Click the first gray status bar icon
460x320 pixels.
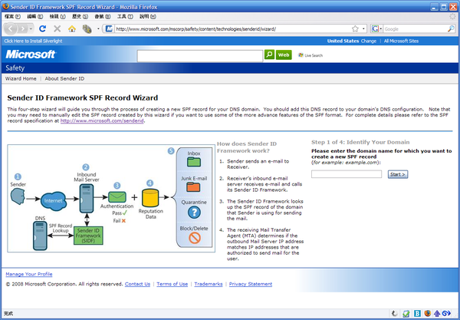395,314
